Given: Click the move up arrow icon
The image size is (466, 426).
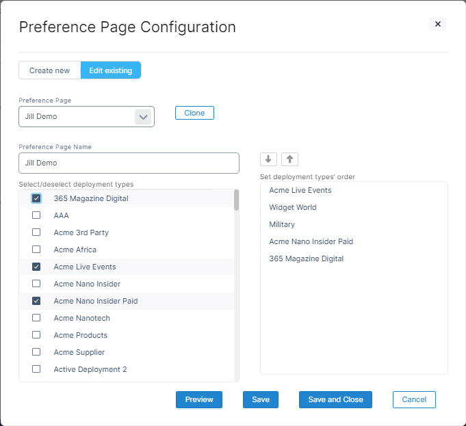Looking at the screenshot, I should click(x=290, y=159).
